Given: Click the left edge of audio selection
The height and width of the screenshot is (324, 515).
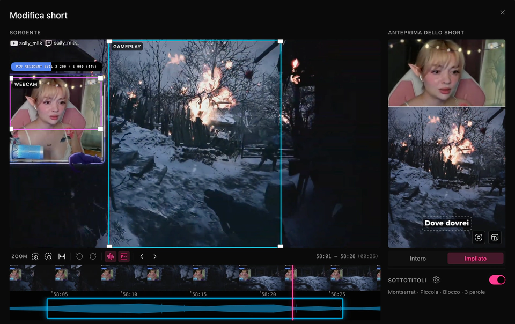Looking at the screenshot, I should (47, 308).
